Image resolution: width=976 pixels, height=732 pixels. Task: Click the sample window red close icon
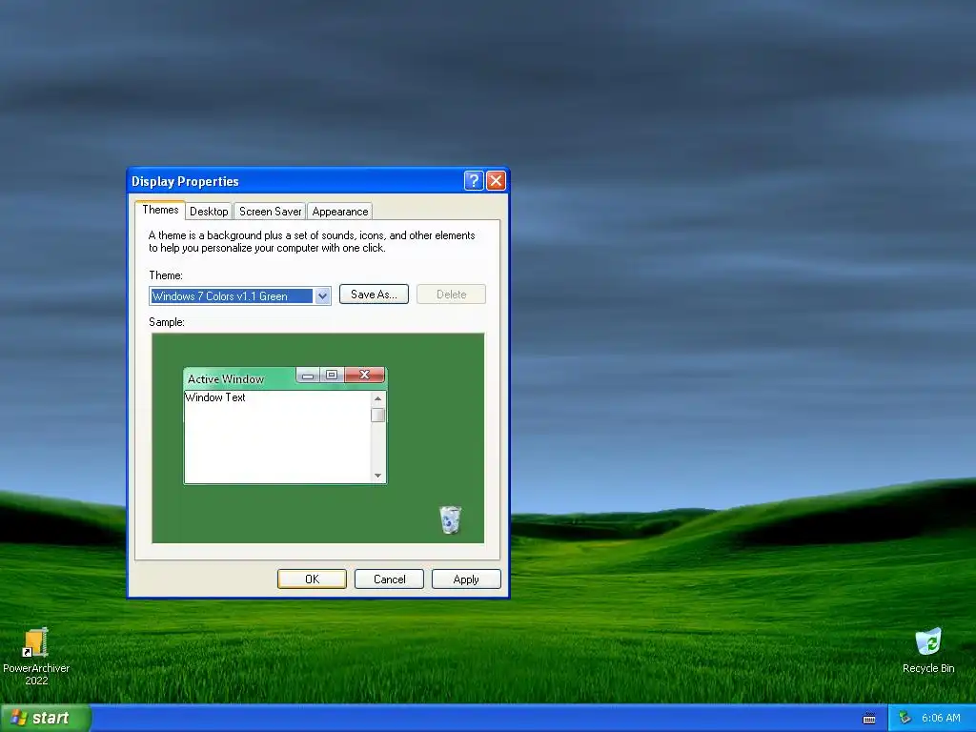[365, 375]
